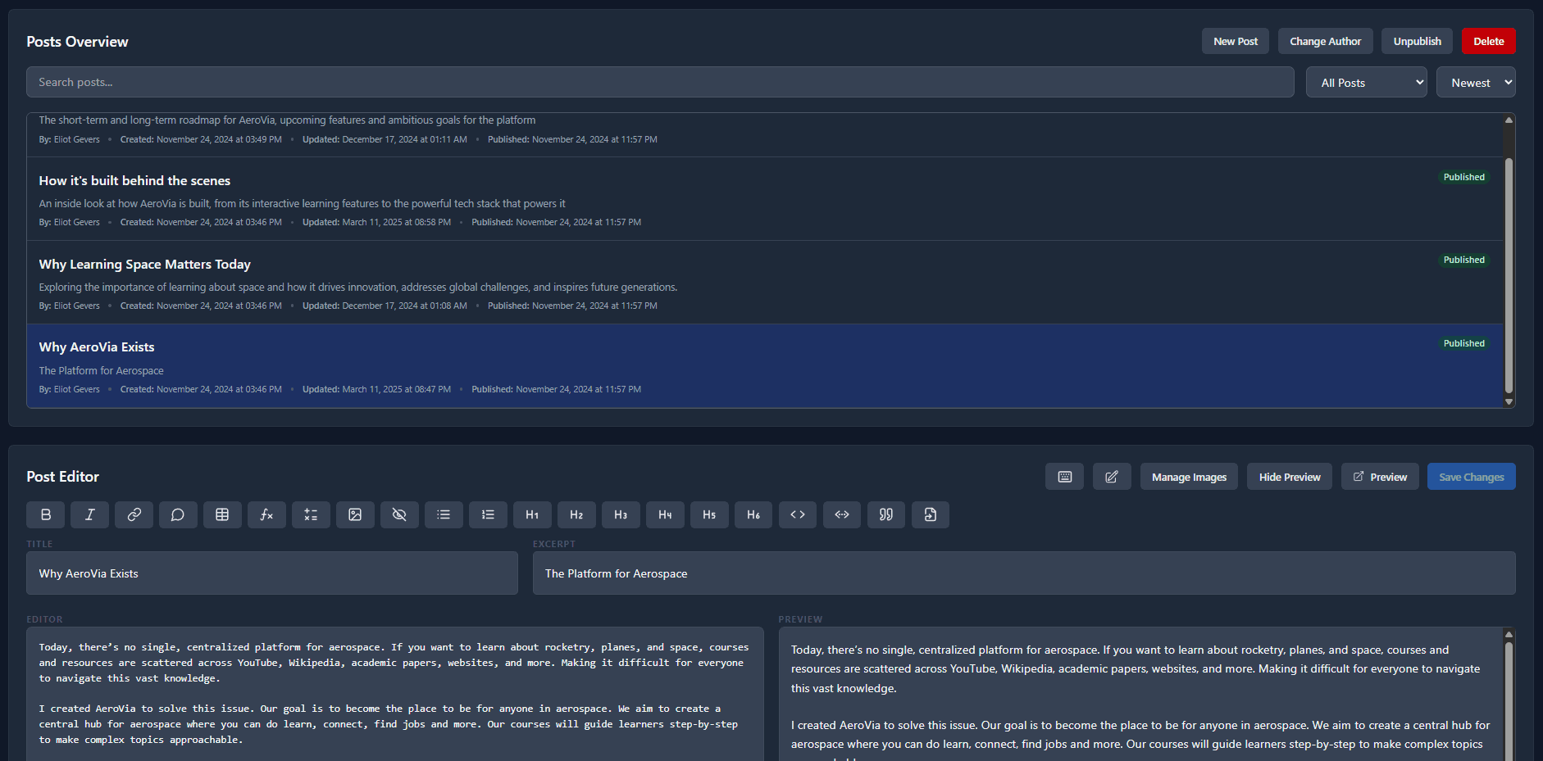Toggle the bulleted list icon
Image resolution: width=1543 pixels, height=761 pixels.
coord(444,514)
